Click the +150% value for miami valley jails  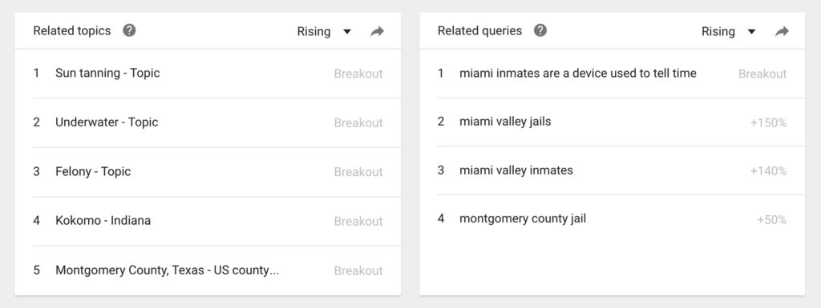pyautogui.click(x=768, y=122)
